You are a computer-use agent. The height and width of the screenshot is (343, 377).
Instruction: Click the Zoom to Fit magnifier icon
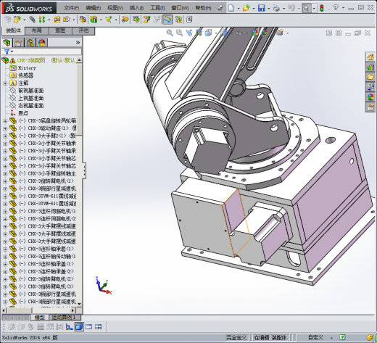click(x=170, y=33)
